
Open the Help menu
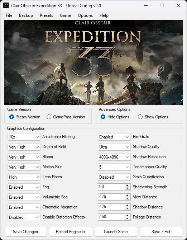coord(104,15)
